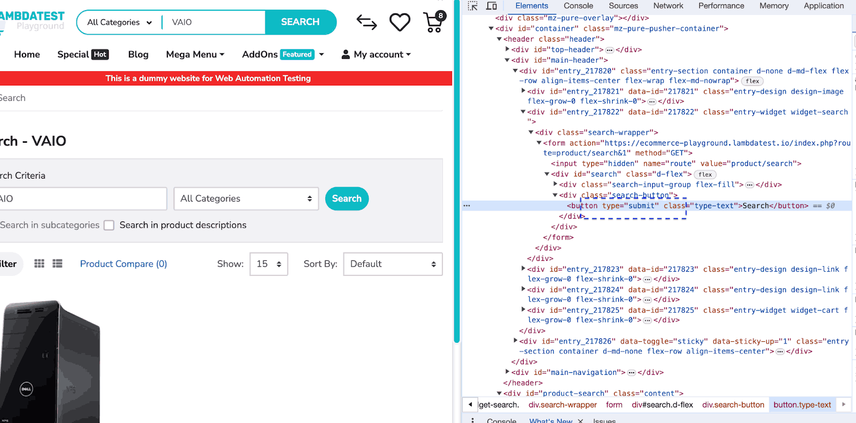Open the Home menu item

(x=27, y=55)
